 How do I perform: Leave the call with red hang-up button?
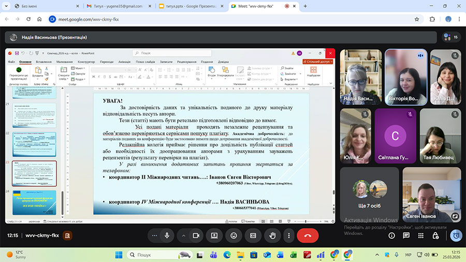308,235
